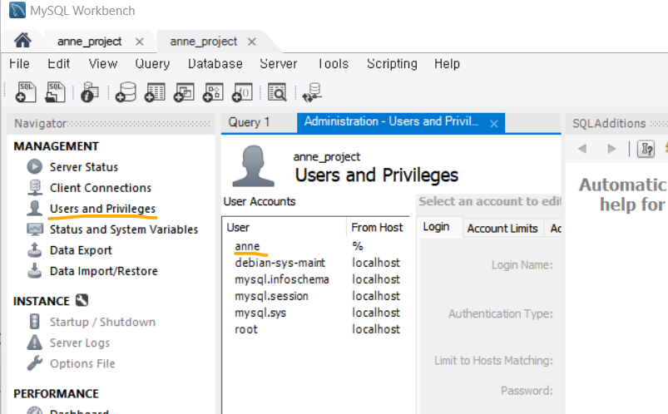Screen dimensions: 668x414
Task: Switch to the second anne_project connection tab
Action: 203,42
